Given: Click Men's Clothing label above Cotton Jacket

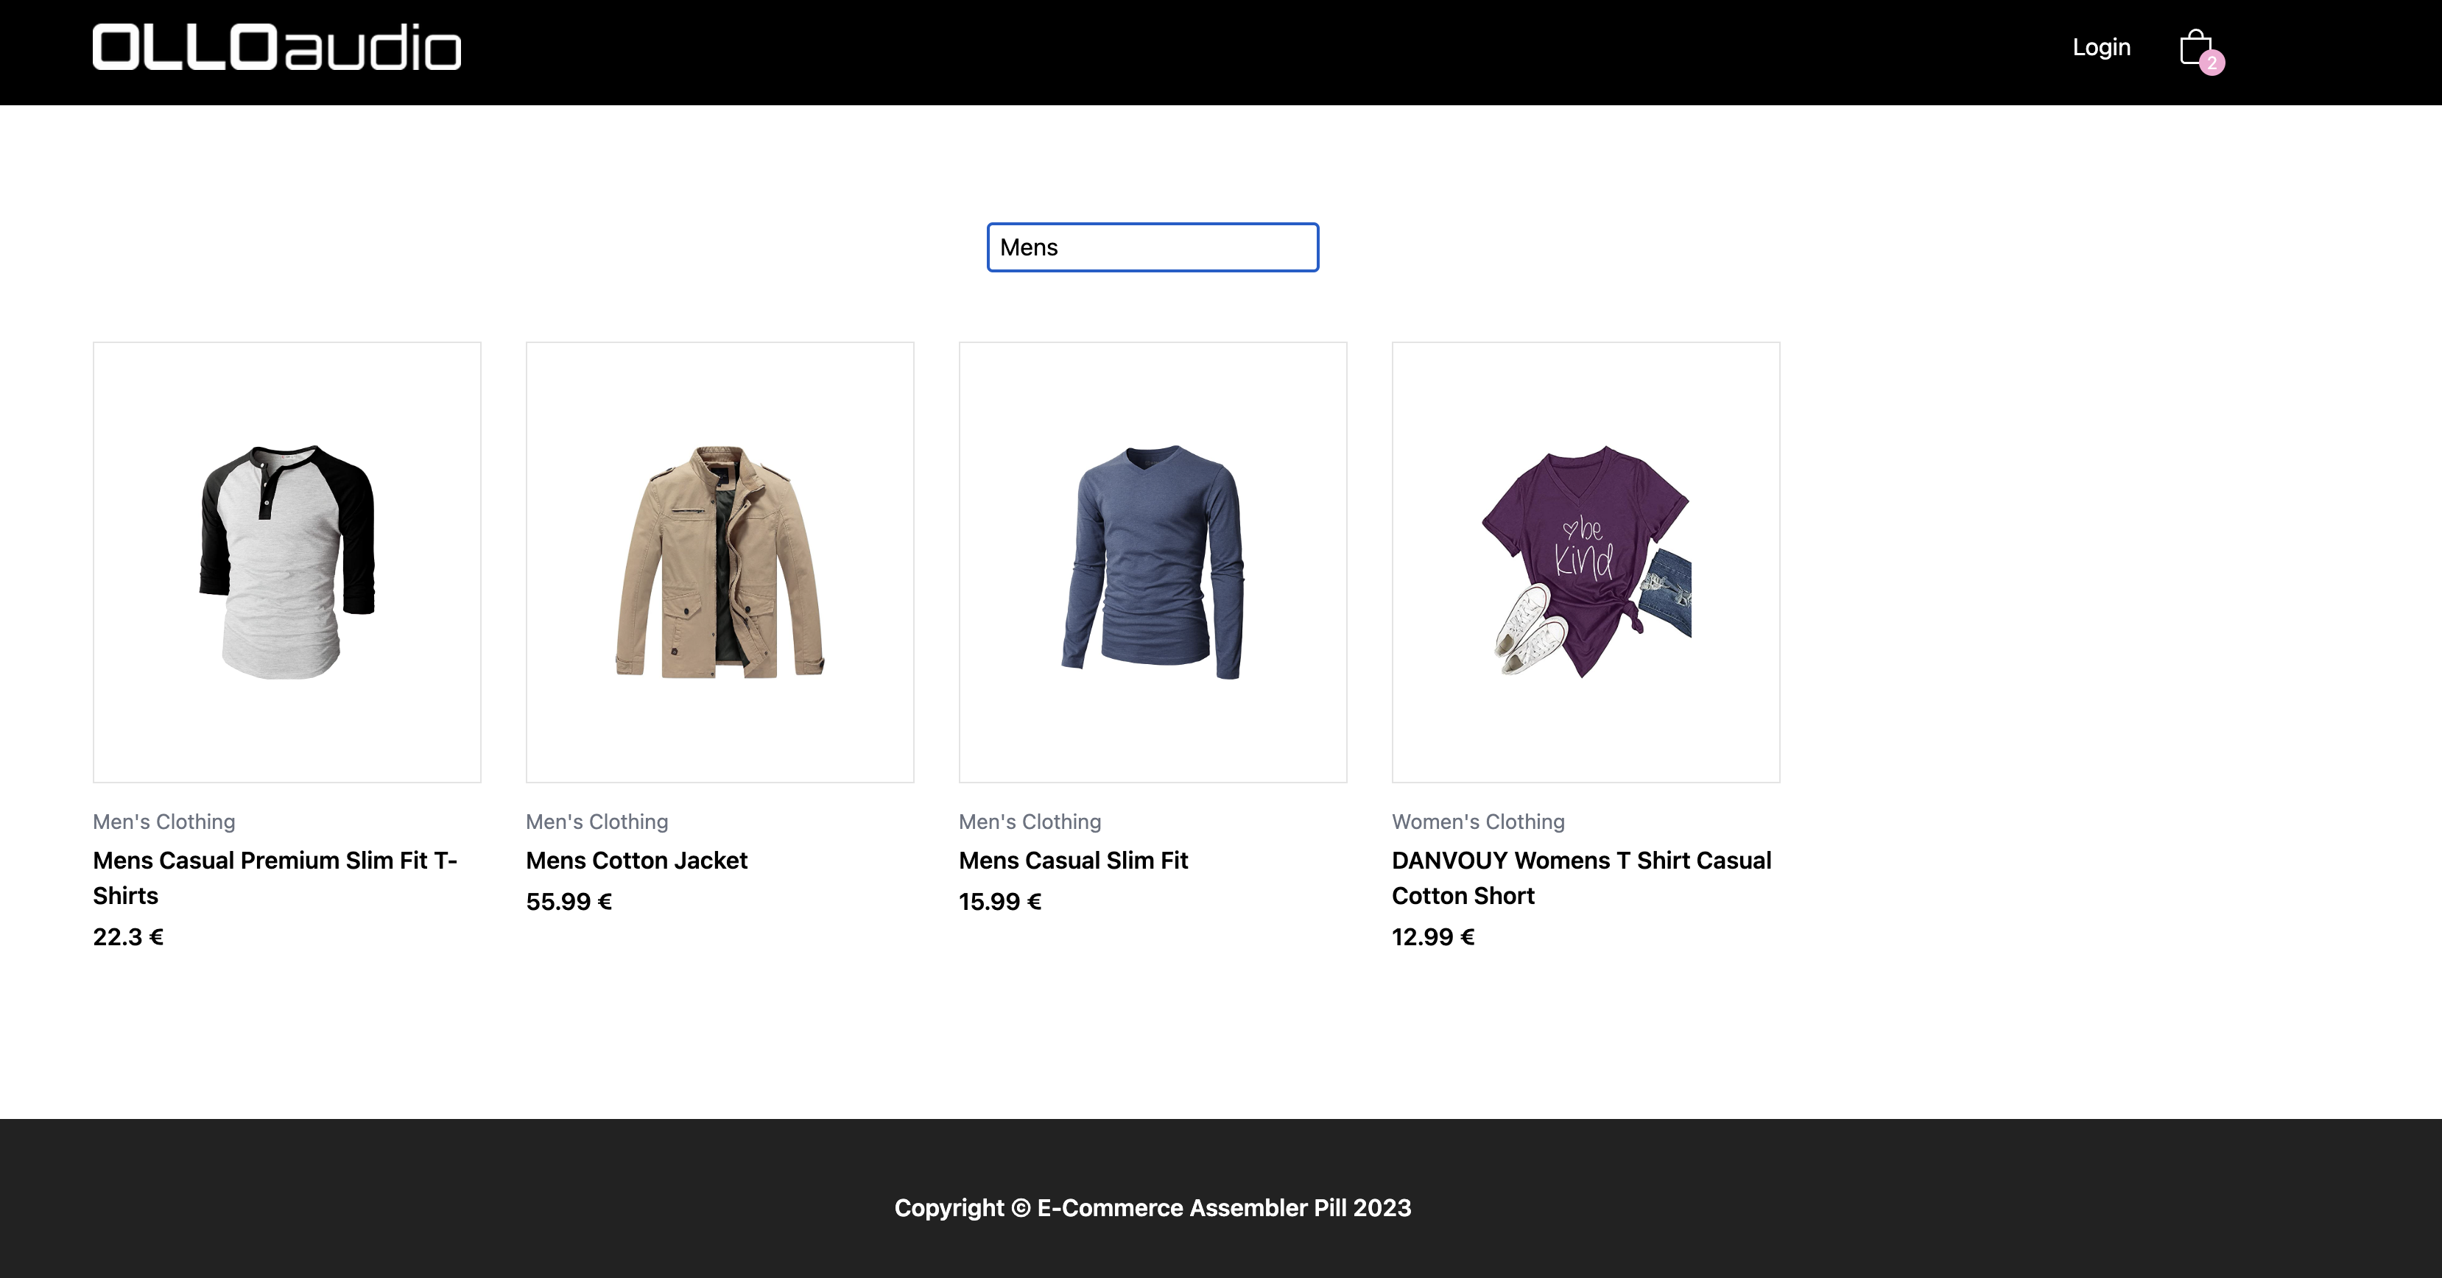Looking at the screenshot, I should pos(597,822).
